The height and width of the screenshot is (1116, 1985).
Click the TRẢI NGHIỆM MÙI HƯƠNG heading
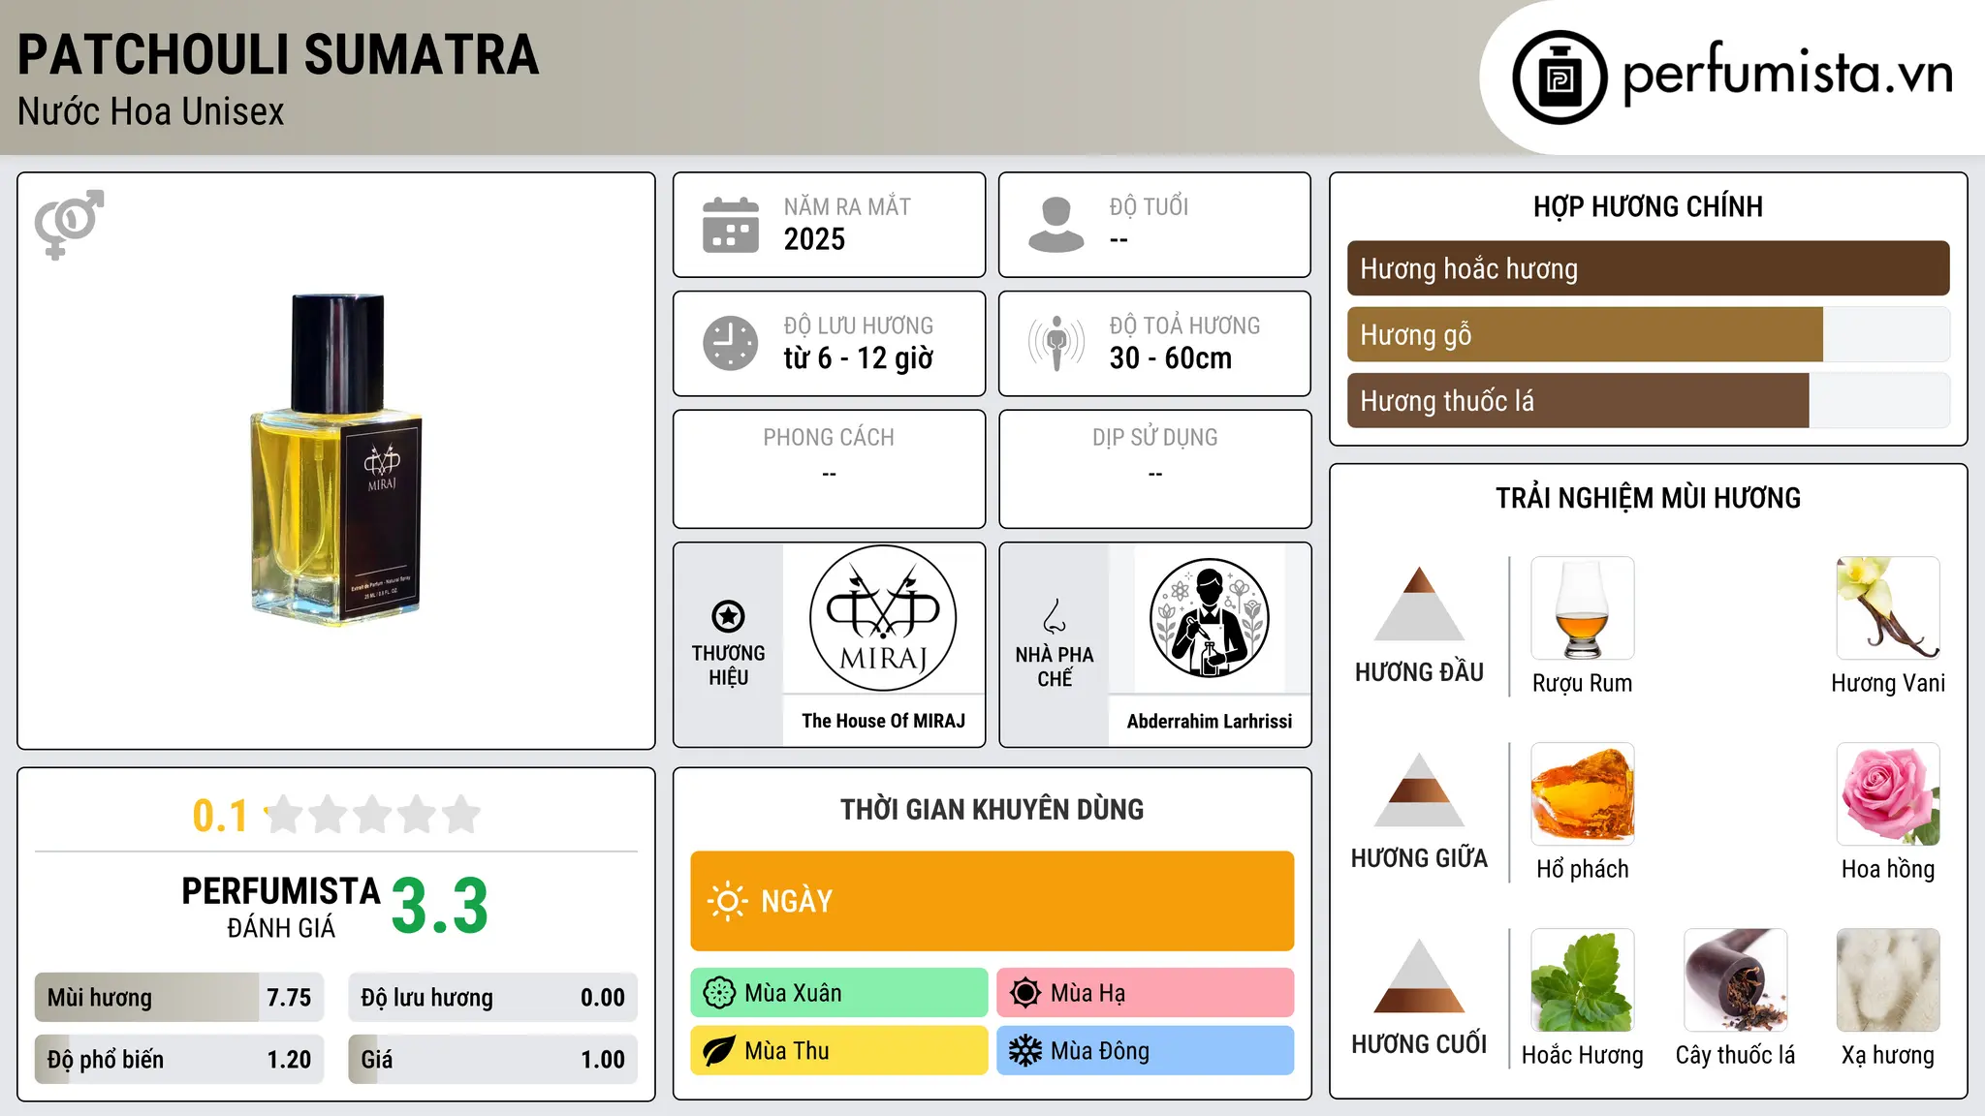click(1648, 498)
